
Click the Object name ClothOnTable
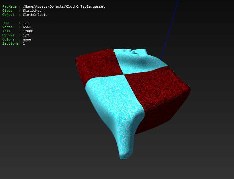tap(35, 15)
